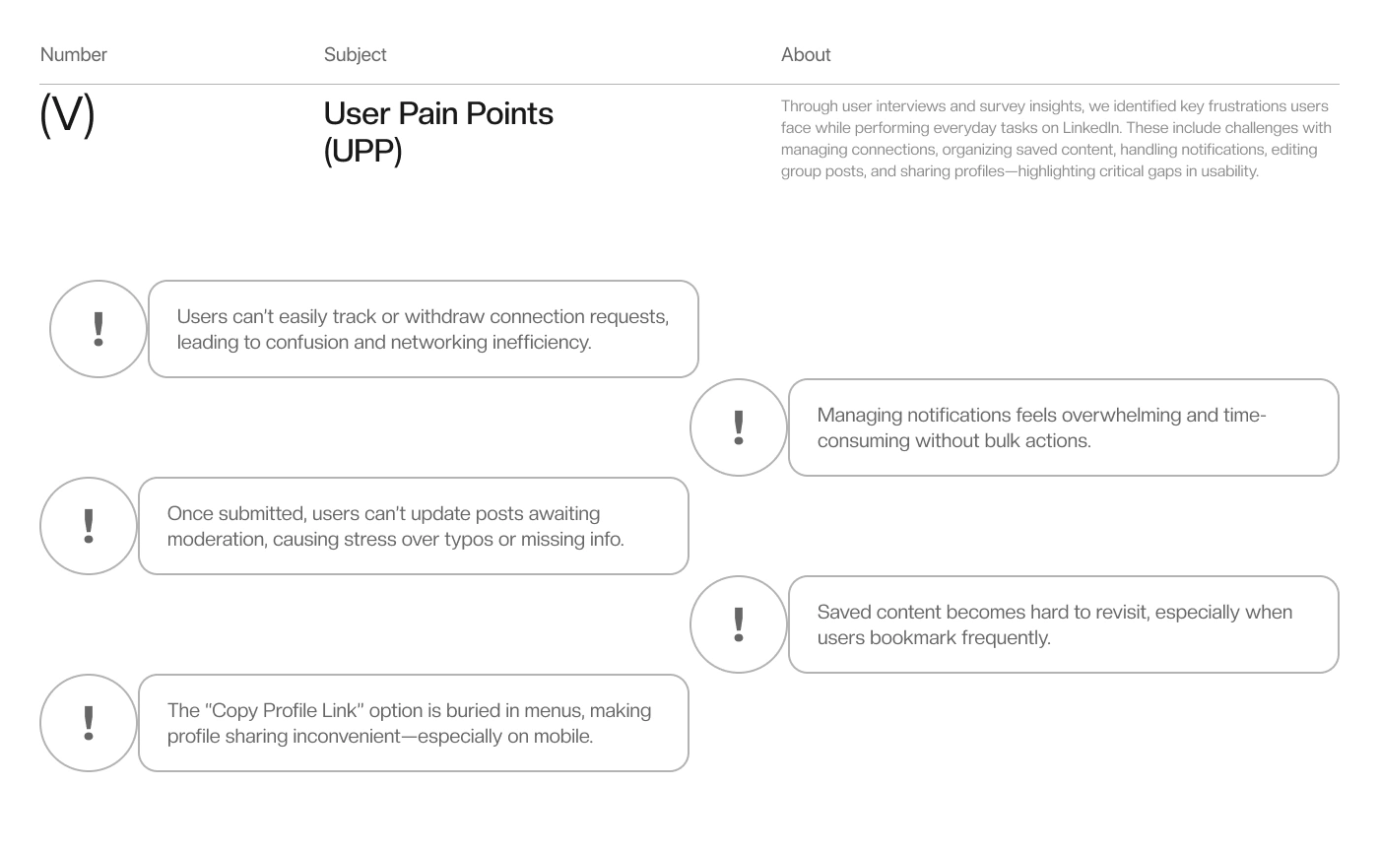Image resolution: width=1379 pixels, height=851 pixels.
Task: Select the managing notifications pain point card
Action: coord(1064,427)
